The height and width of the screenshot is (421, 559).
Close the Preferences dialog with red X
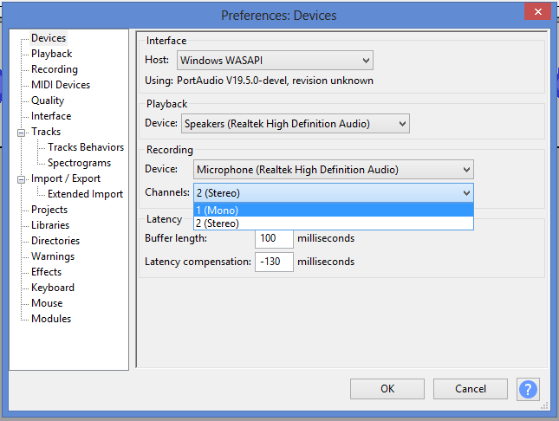[x=537, y=12]
